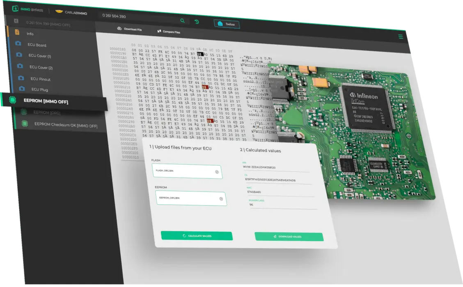This screenshot has height=287, width=463.
Task: Click the search magnifier icon
Action: click(x=182, y=20)
